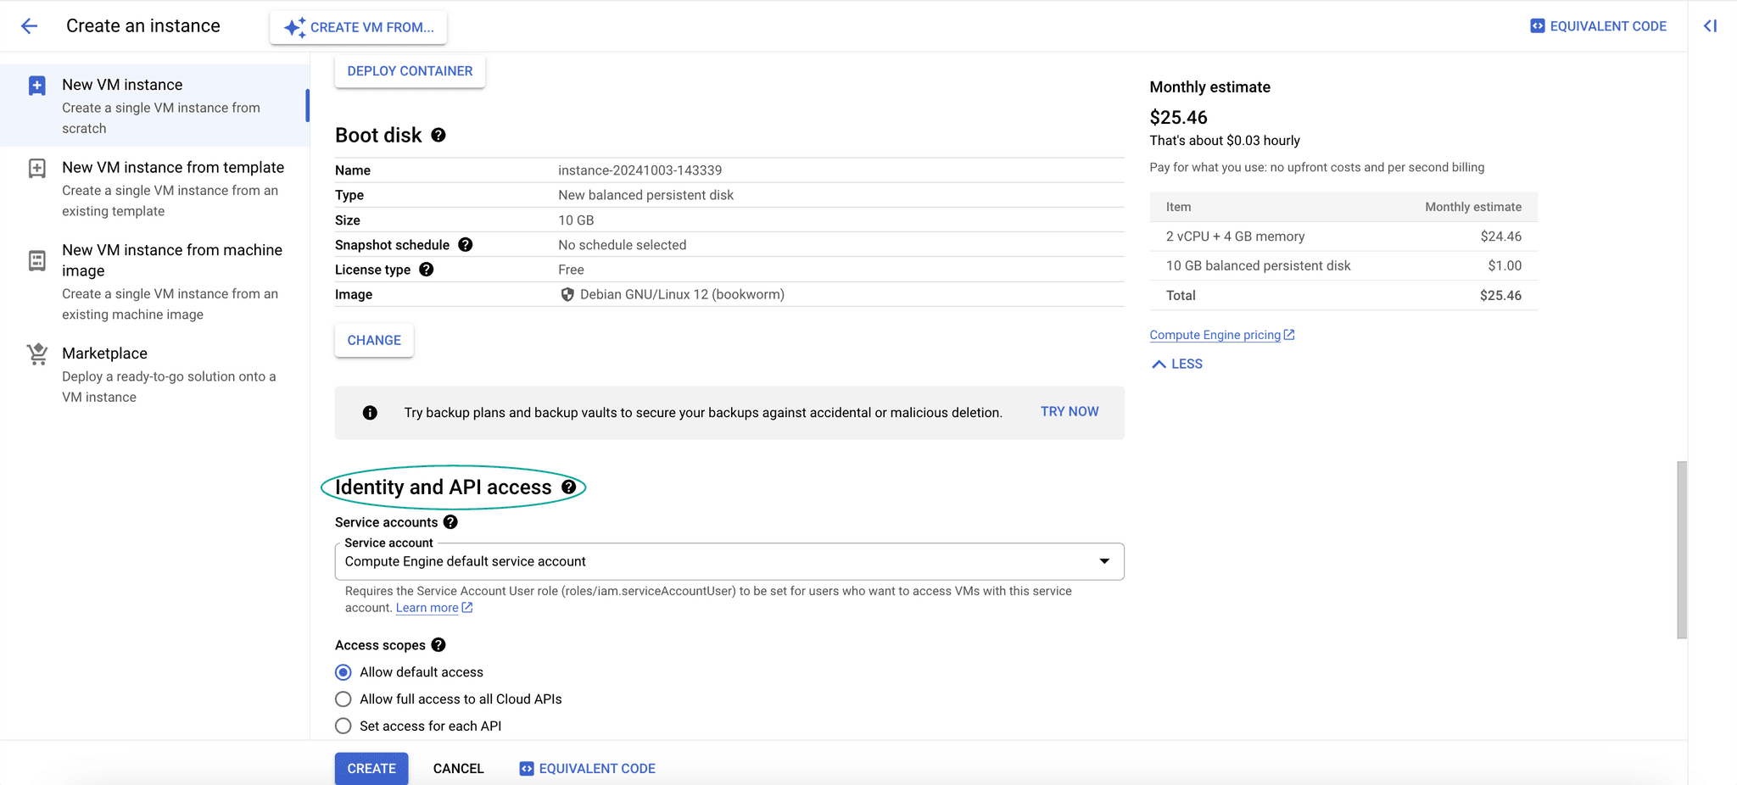This screenshot has height=785, width=1737.
Task: Click Service accounts help icon
Action: point(450,522)
